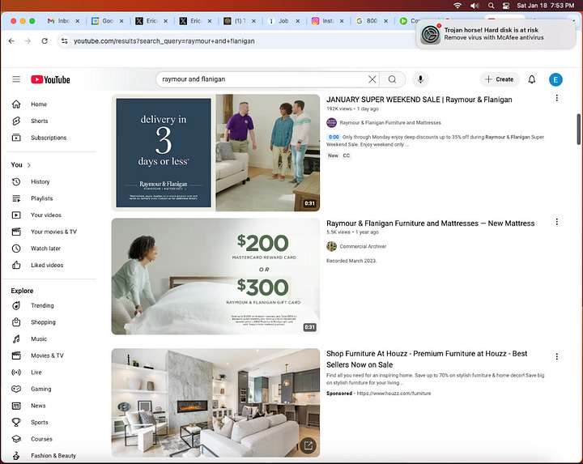Close the Gmail Inbox tab
The height and width of the screenshot is (464, 583).
pyautogui.click(x=78, y=21)
